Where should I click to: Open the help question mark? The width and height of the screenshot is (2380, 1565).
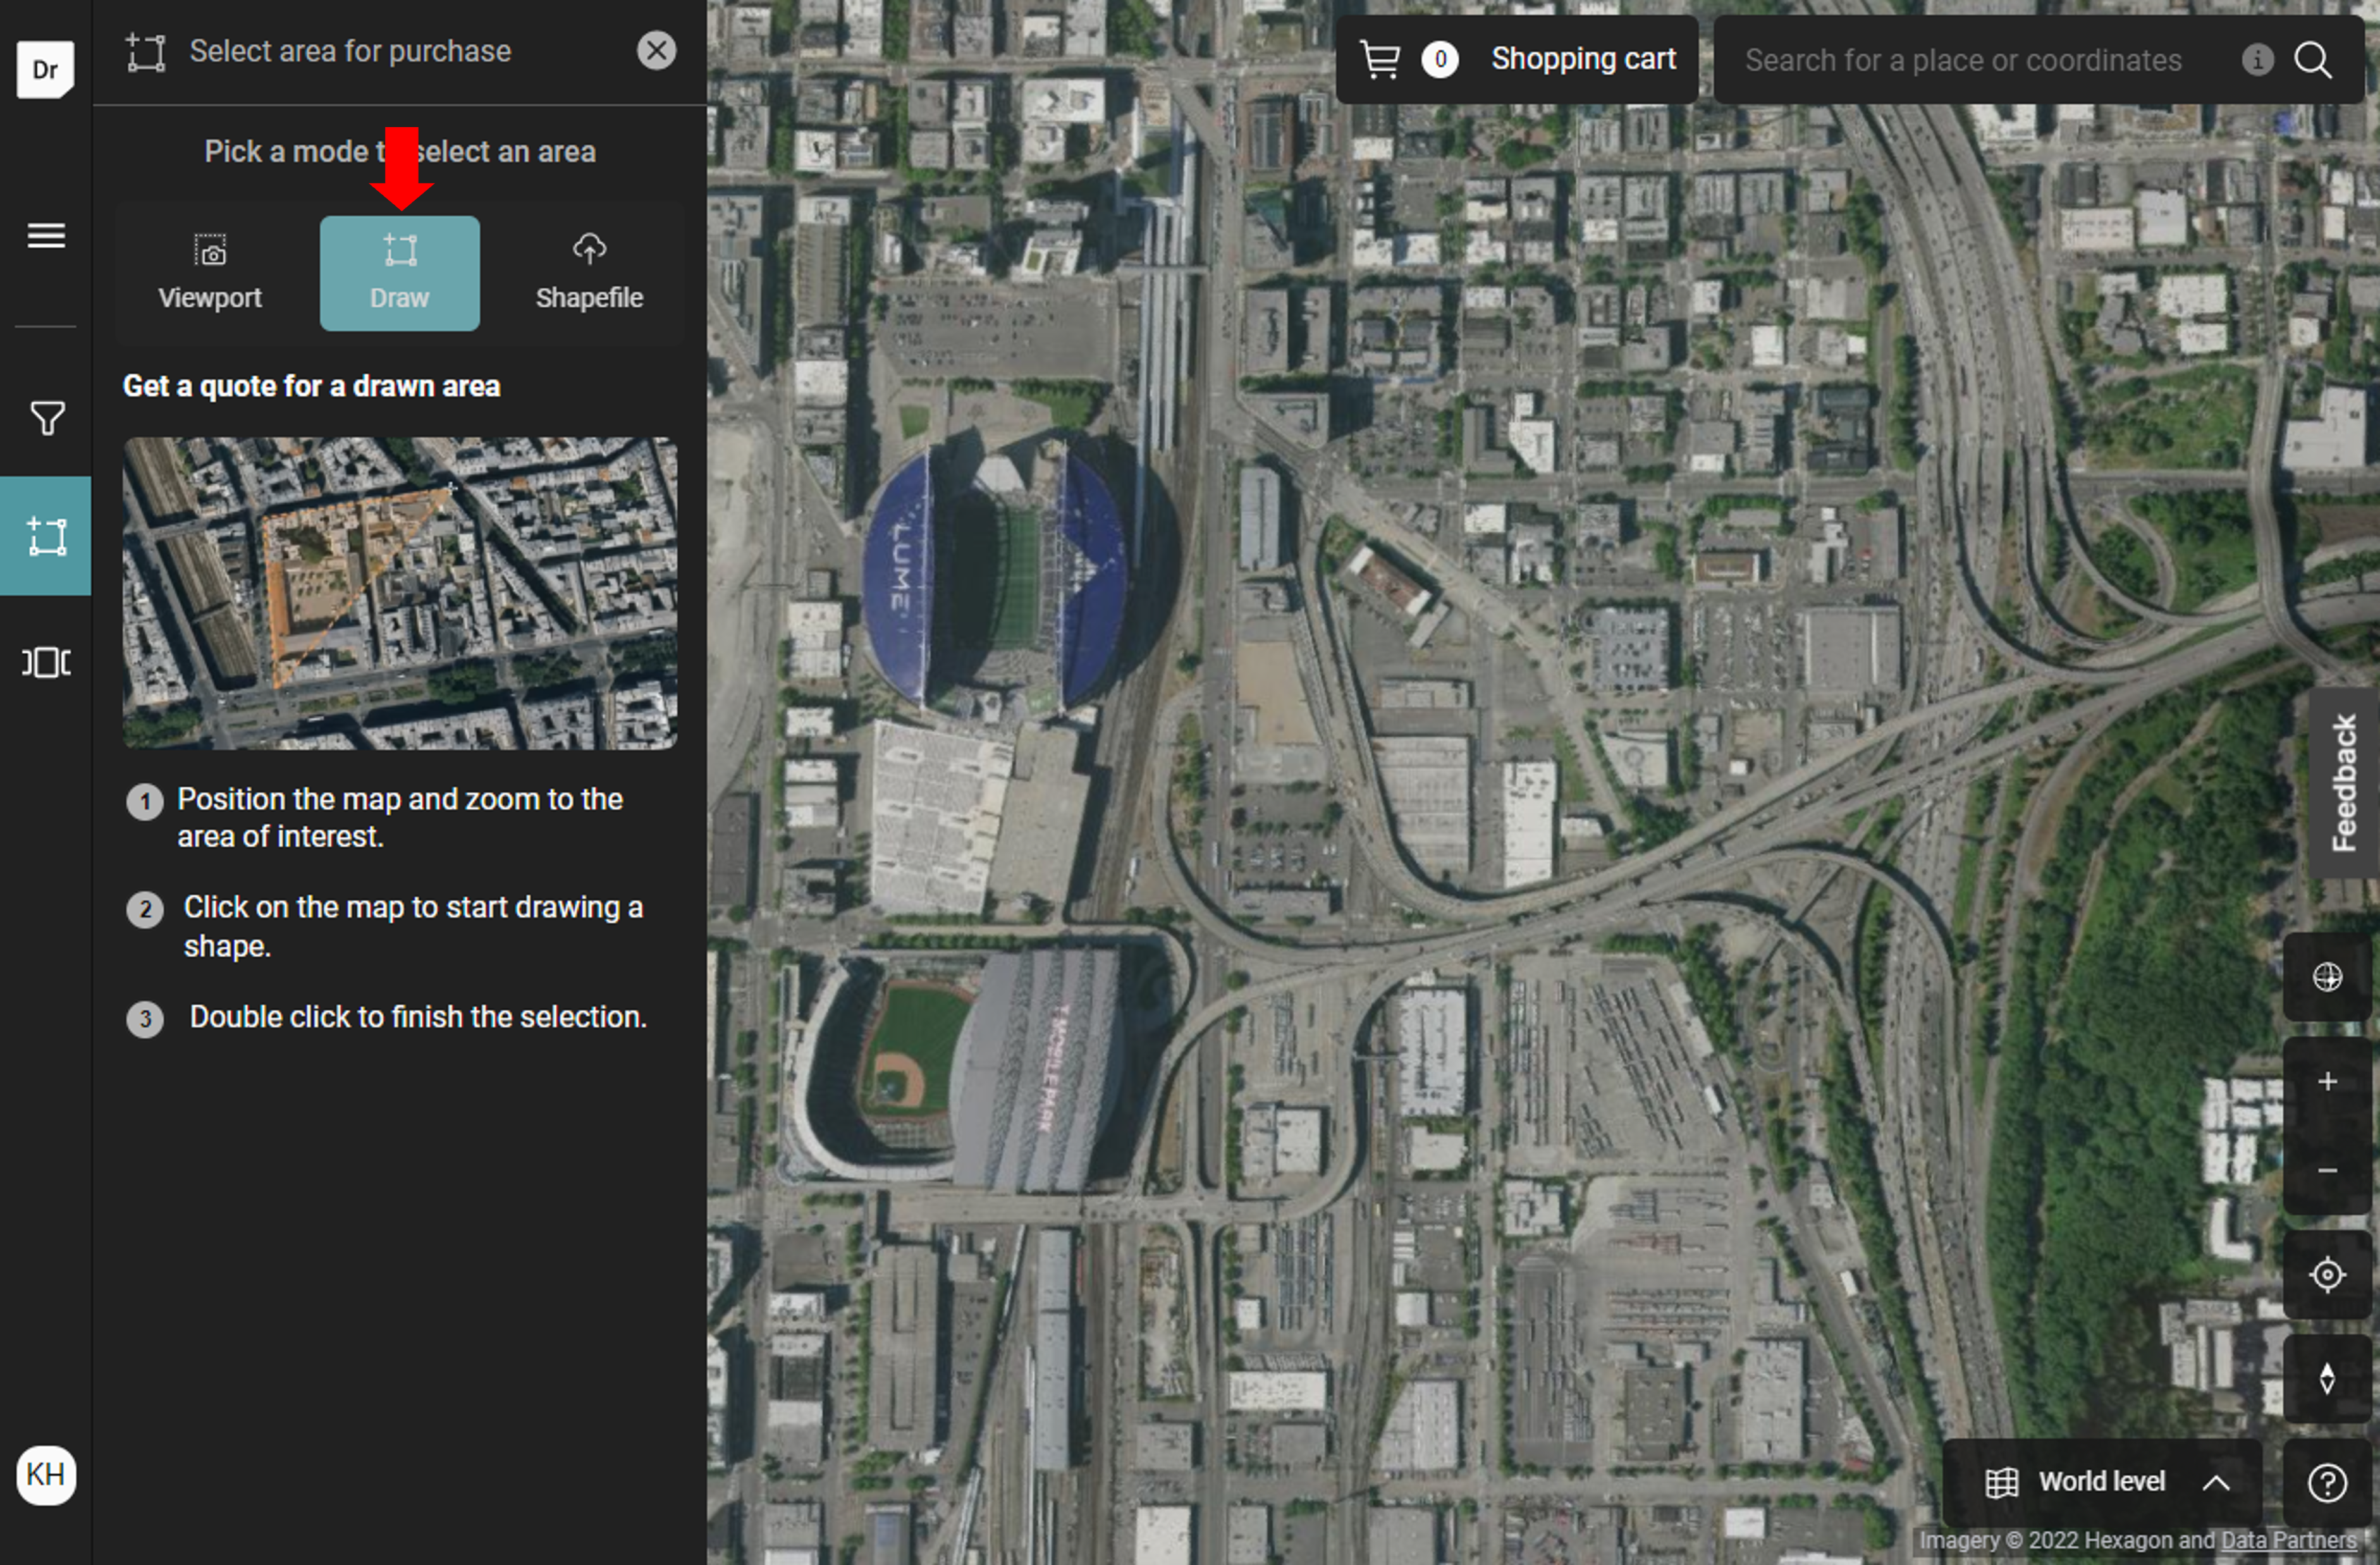2327,1483
